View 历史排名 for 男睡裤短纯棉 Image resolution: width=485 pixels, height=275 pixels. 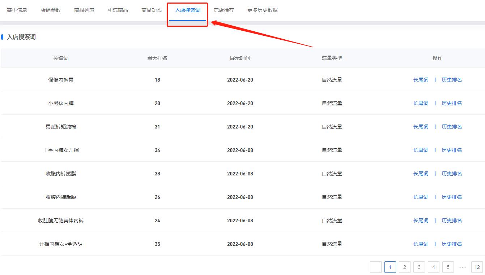coord(452,127)
